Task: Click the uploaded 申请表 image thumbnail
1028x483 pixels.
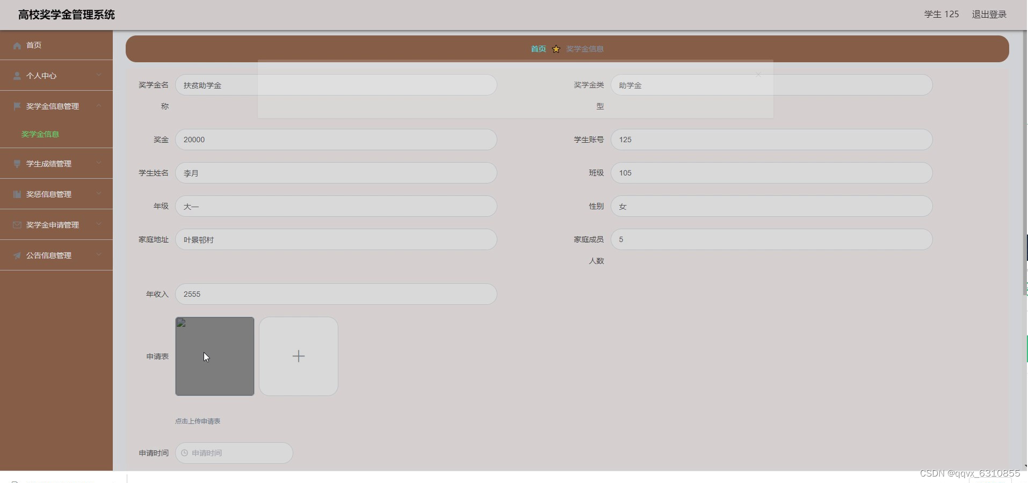Action: point(215,356)
